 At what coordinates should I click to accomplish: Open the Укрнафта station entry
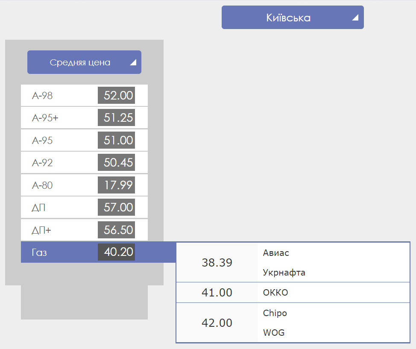pos(284,273)
